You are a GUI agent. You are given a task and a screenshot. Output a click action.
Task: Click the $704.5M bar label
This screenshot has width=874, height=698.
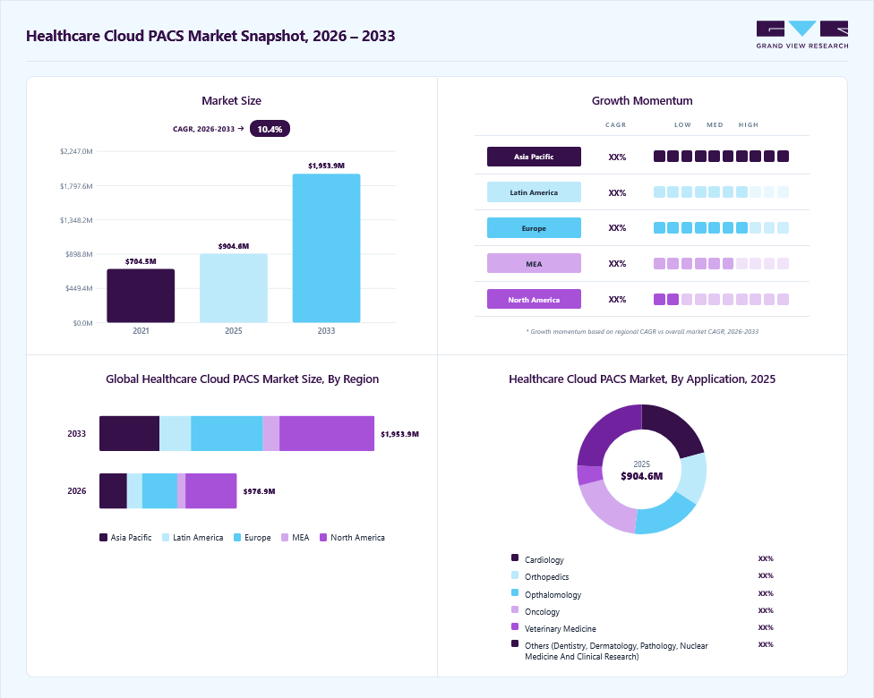141,261
